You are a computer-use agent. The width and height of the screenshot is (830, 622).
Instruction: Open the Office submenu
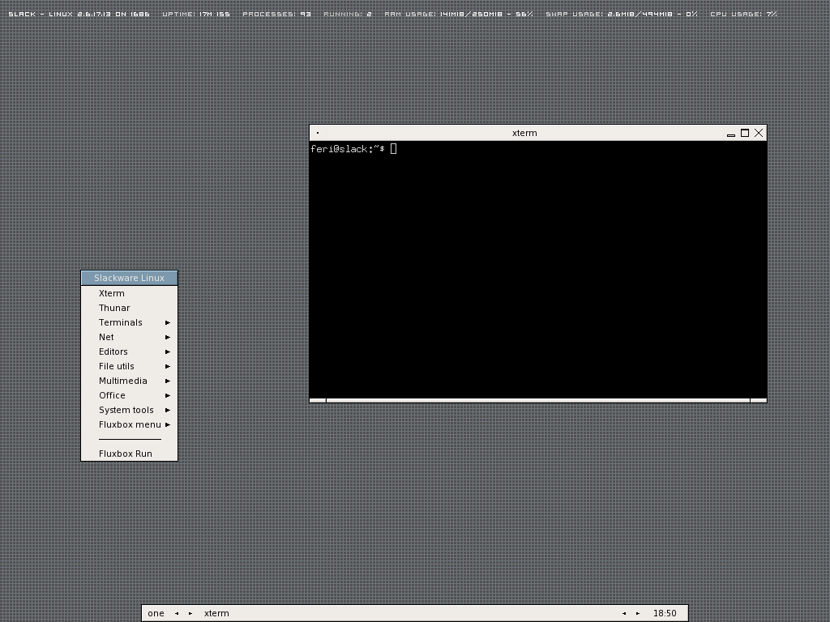(x=129, y=395)
